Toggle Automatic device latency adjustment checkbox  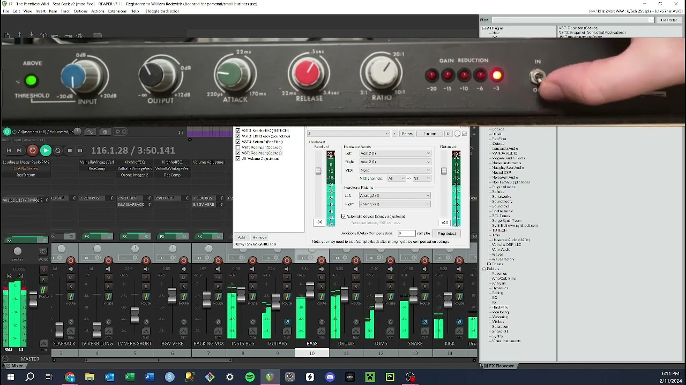(x=344, y=217)
